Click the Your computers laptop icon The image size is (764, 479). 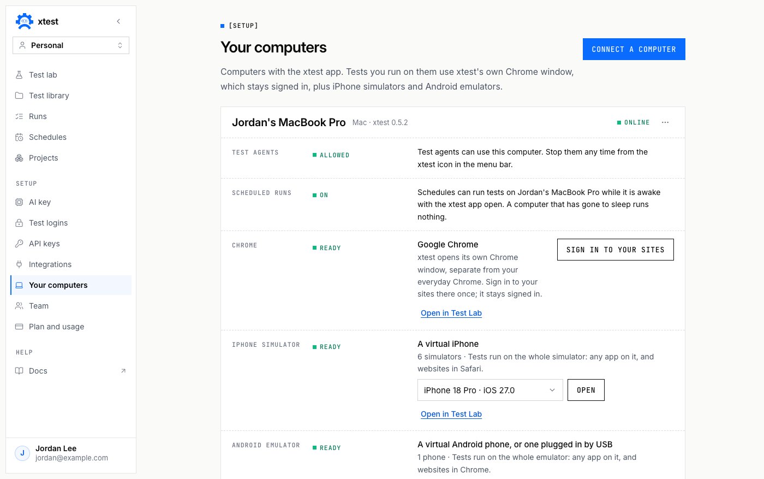(x=19, y=285)
